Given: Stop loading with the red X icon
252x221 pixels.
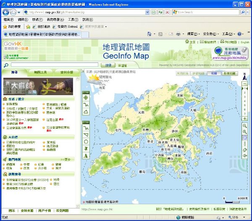Looking at the screenshot, I should pyautogui.click(x=167, y=12).
